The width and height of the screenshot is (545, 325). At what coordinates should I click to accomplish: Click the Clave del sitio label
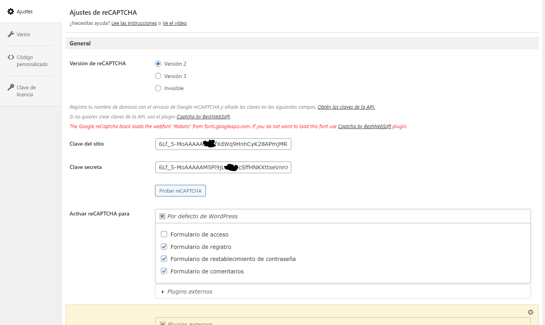click(87, 144)
